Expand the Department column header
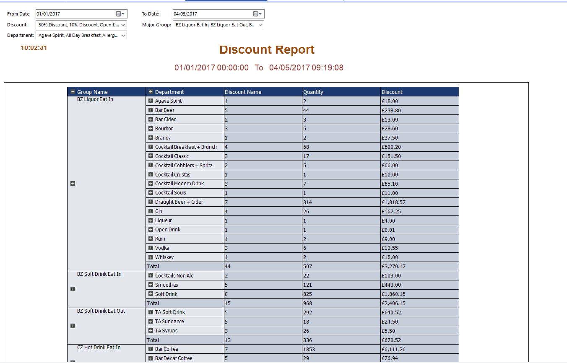The image size is (567, 363). click(x=151, y=92)
